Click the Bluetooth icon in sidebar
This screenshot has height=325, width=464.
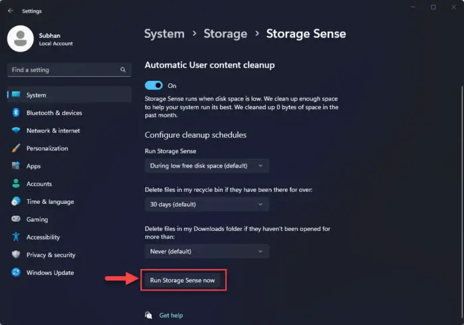[16, 113]
